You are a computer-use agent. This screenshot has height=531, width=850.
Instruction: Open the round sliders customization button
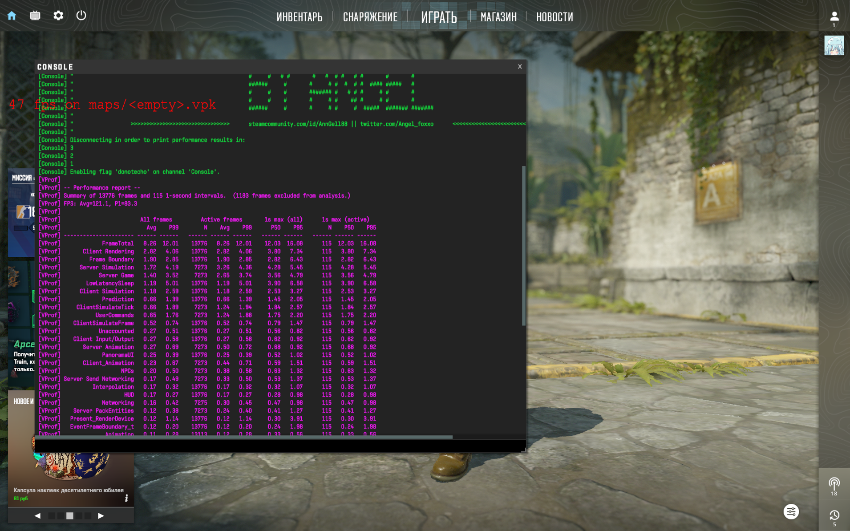click(x=791, y=512)
